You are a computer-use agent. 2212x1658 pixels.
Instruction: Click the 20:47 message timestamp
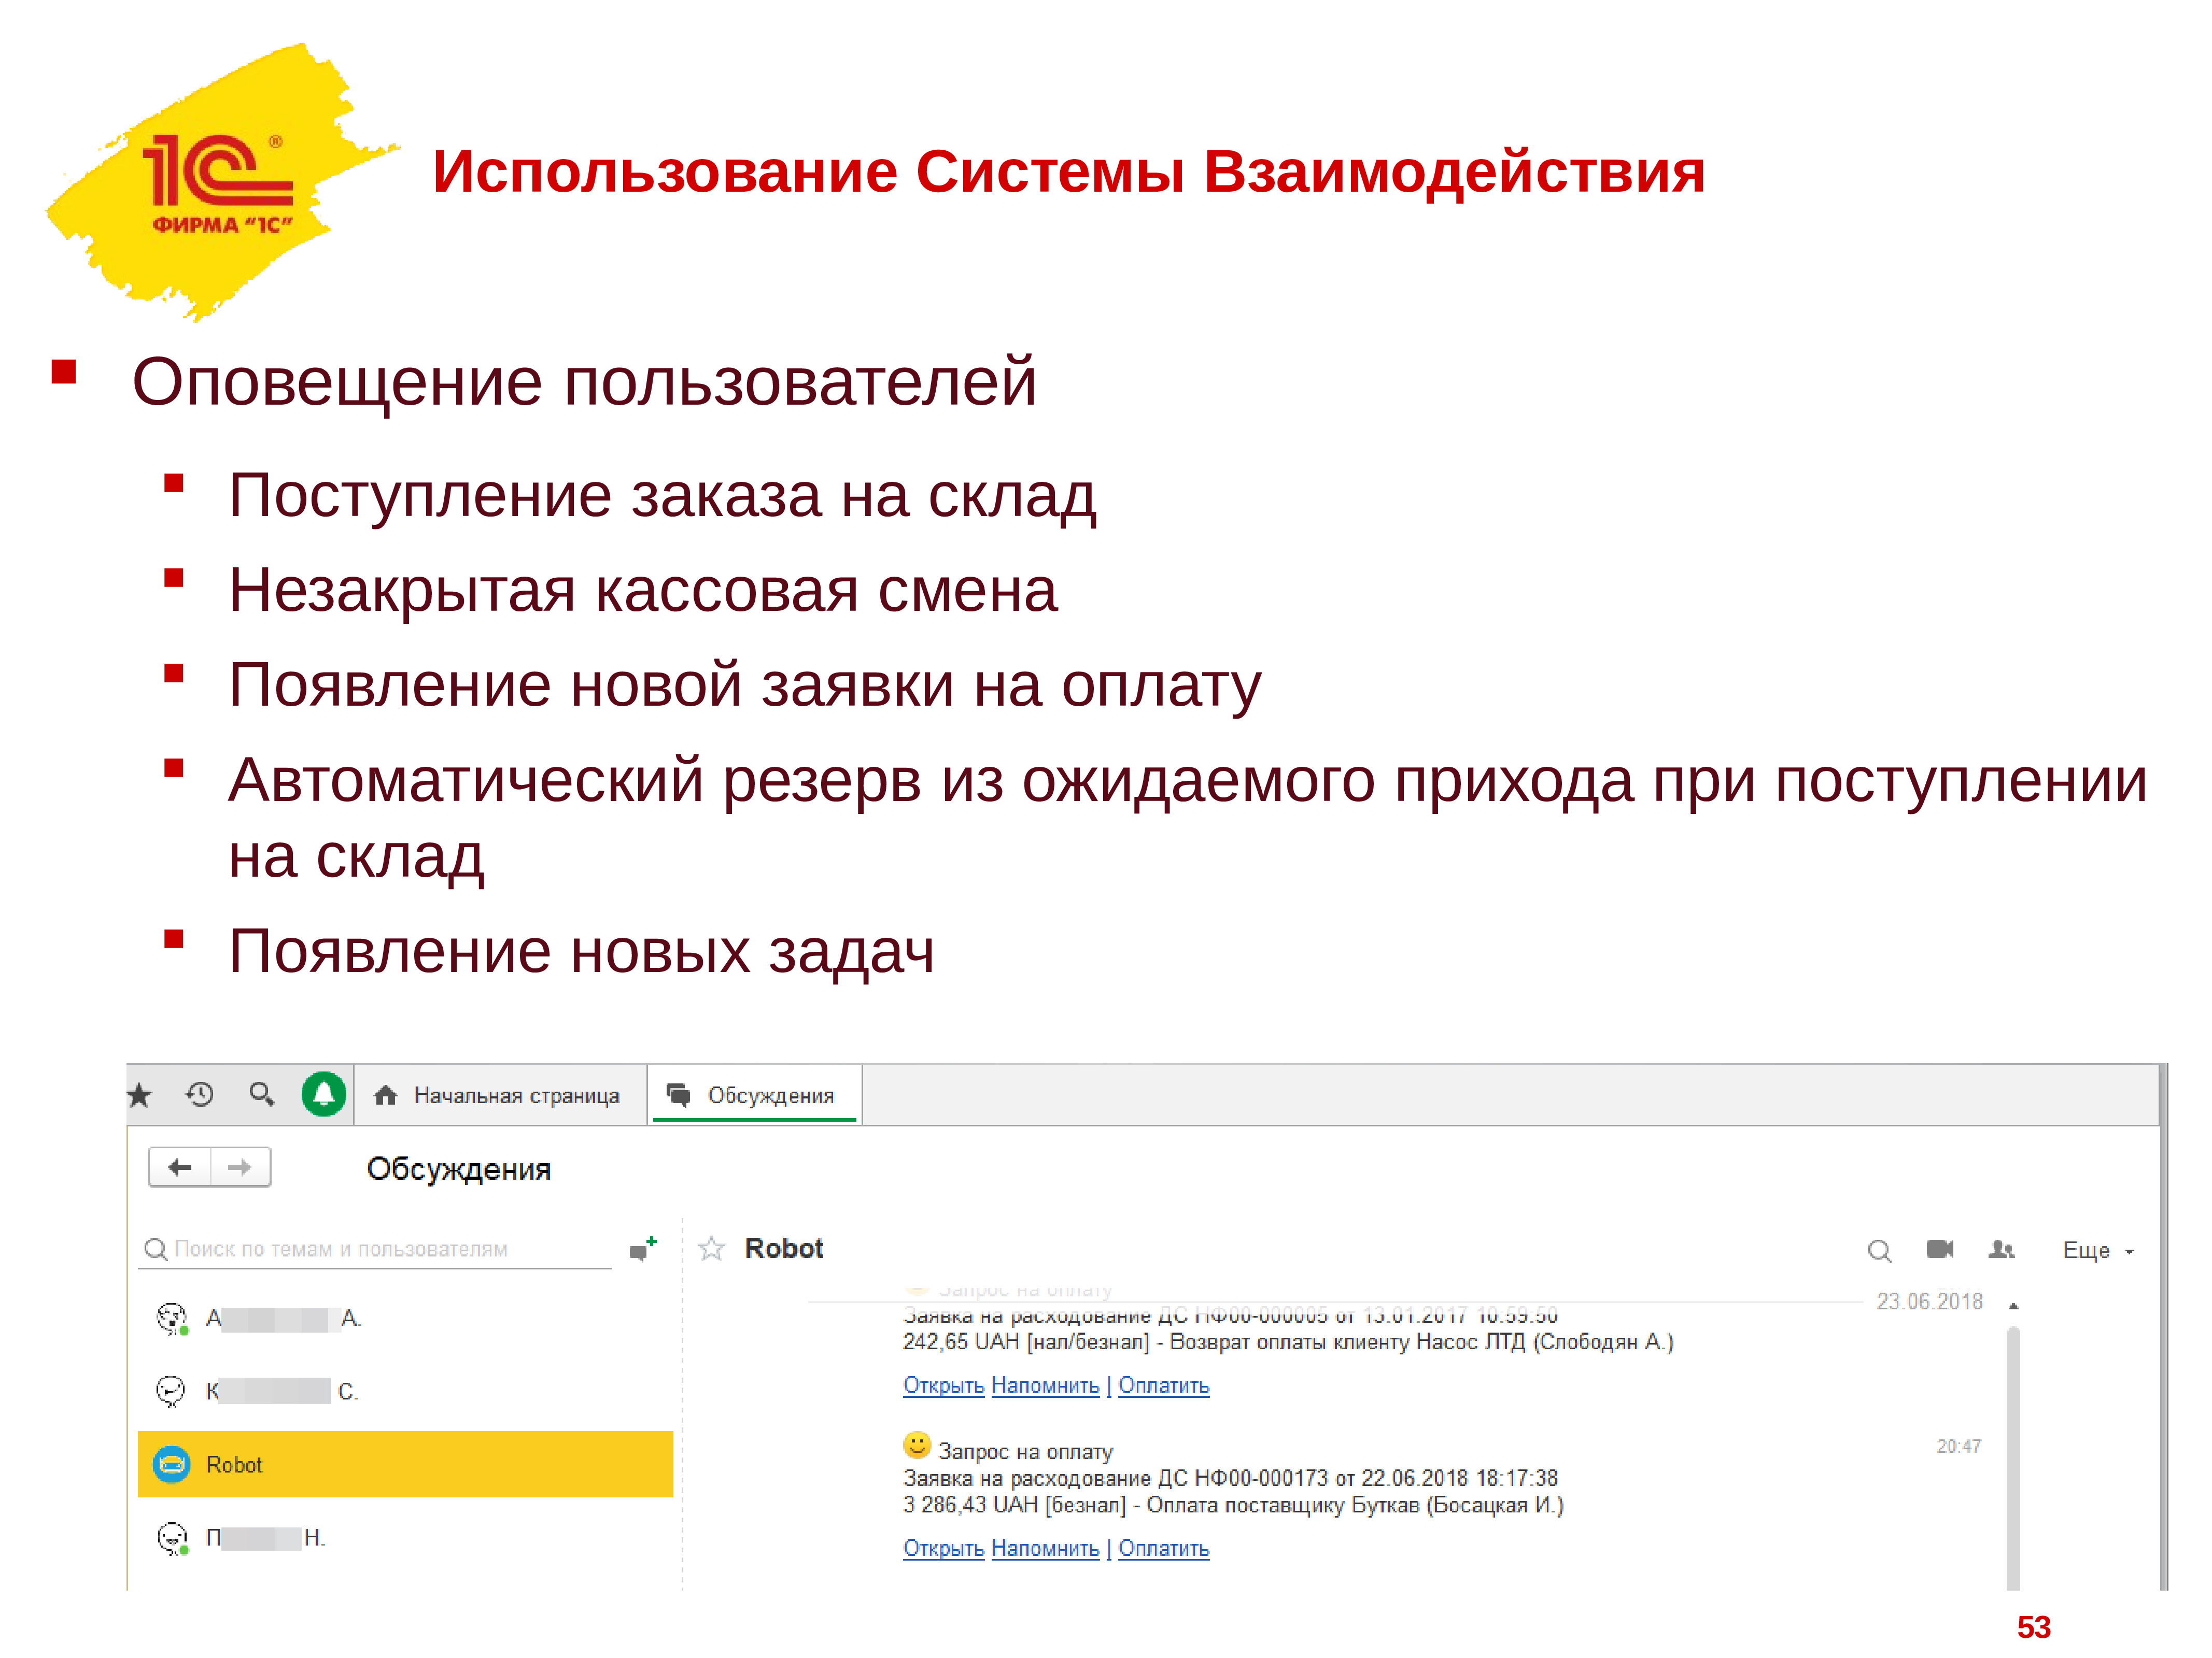pos(1958,1446)
